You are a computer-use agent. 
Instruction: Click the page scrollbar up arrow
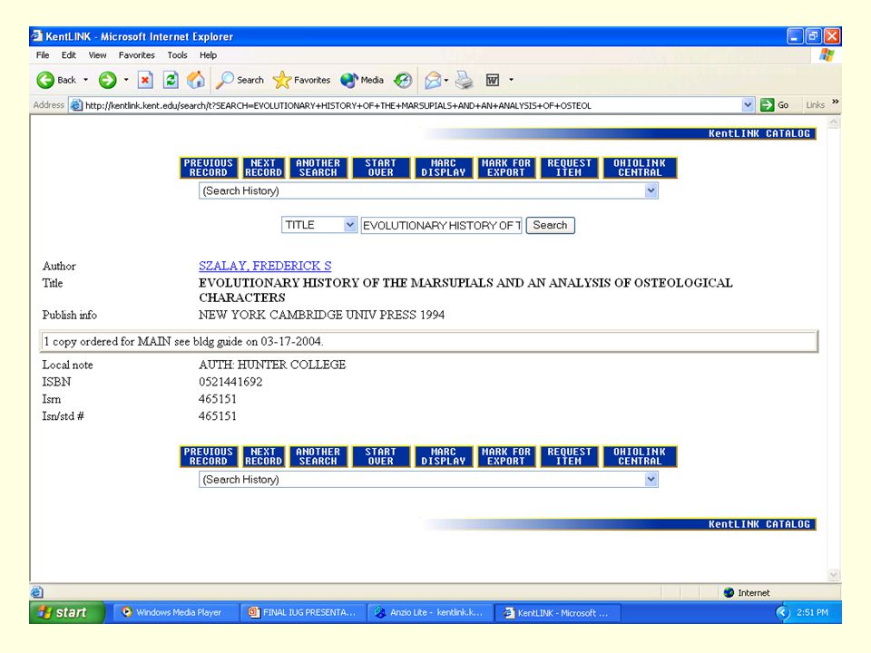[x=833, y=122]
